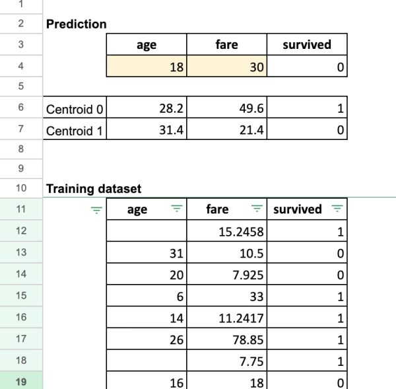Select the highlighted age cell containing 18
Image resolution: width=396 pixels, height=389 pixels.
tap(147, 67)
